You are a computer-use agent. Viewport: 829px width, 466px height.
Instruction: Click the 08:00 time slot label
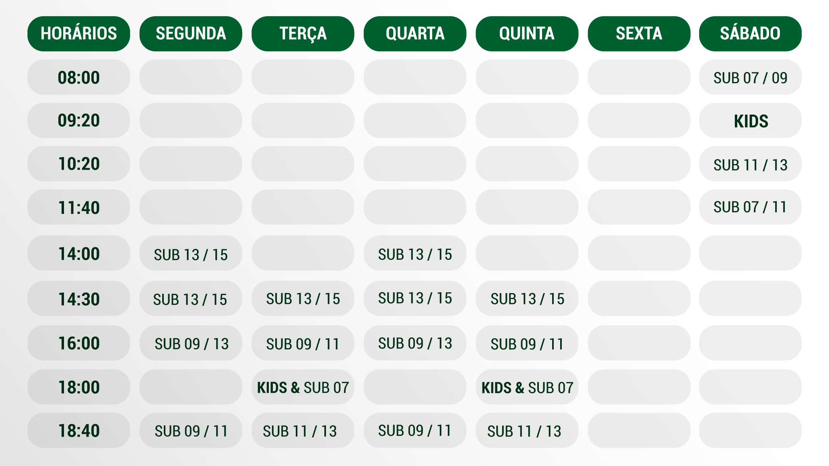pos(78,78)
